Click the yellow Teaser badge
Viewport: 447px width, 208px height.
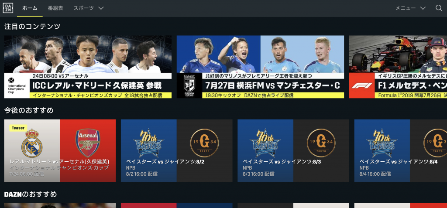click(18, 128)
